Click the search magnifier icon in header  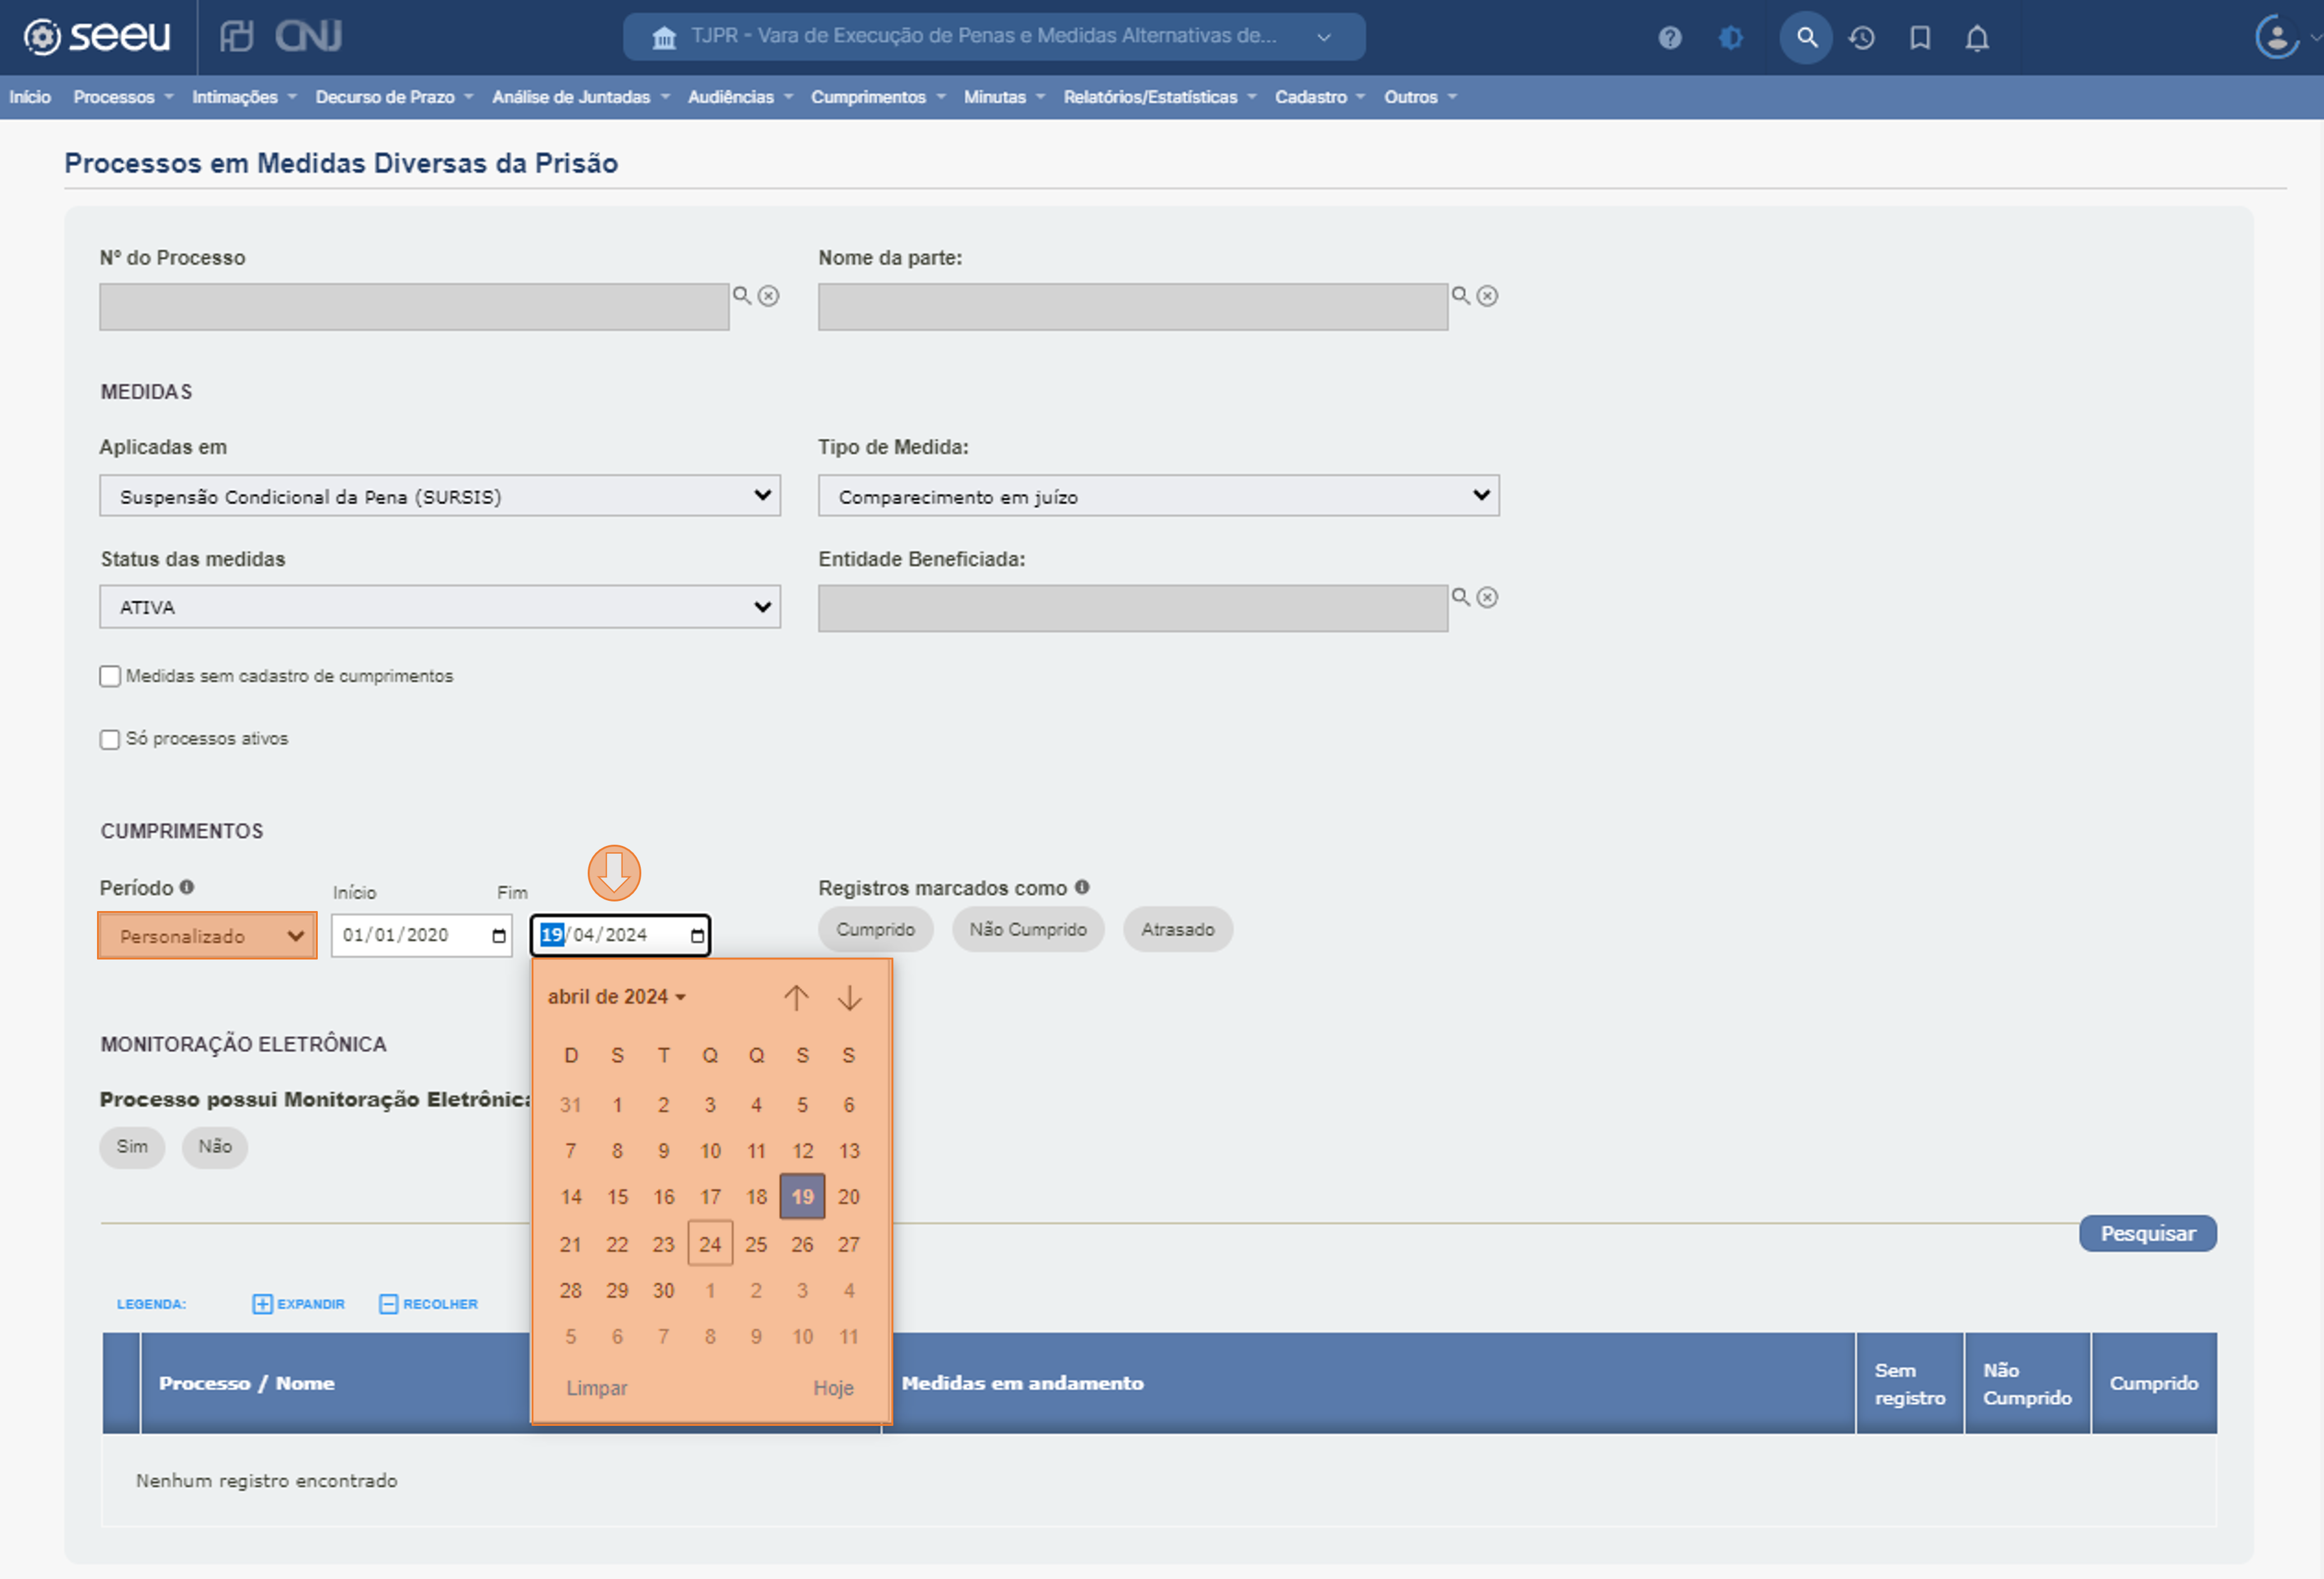1806,38
